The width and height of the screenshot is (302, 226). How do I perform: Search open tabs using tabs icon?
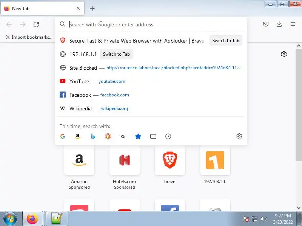tap(153, 136)
